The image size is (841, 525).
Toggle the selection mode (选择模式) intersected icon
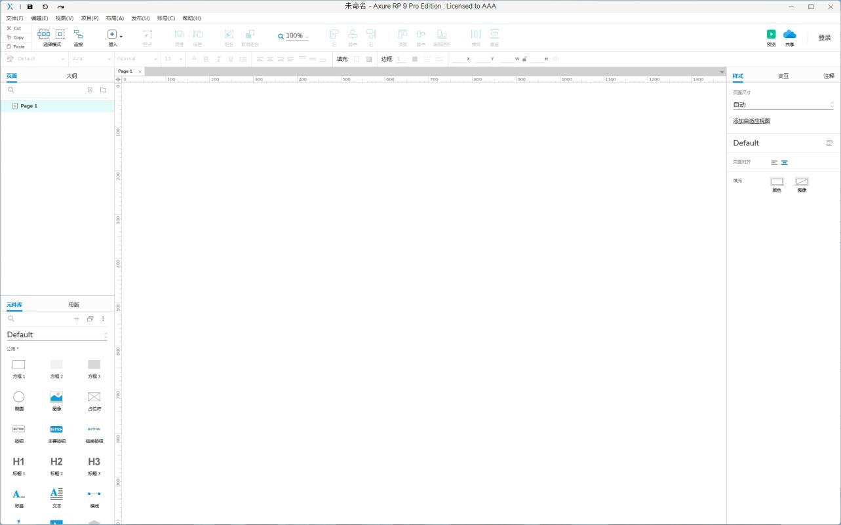[x=43, y=34]
